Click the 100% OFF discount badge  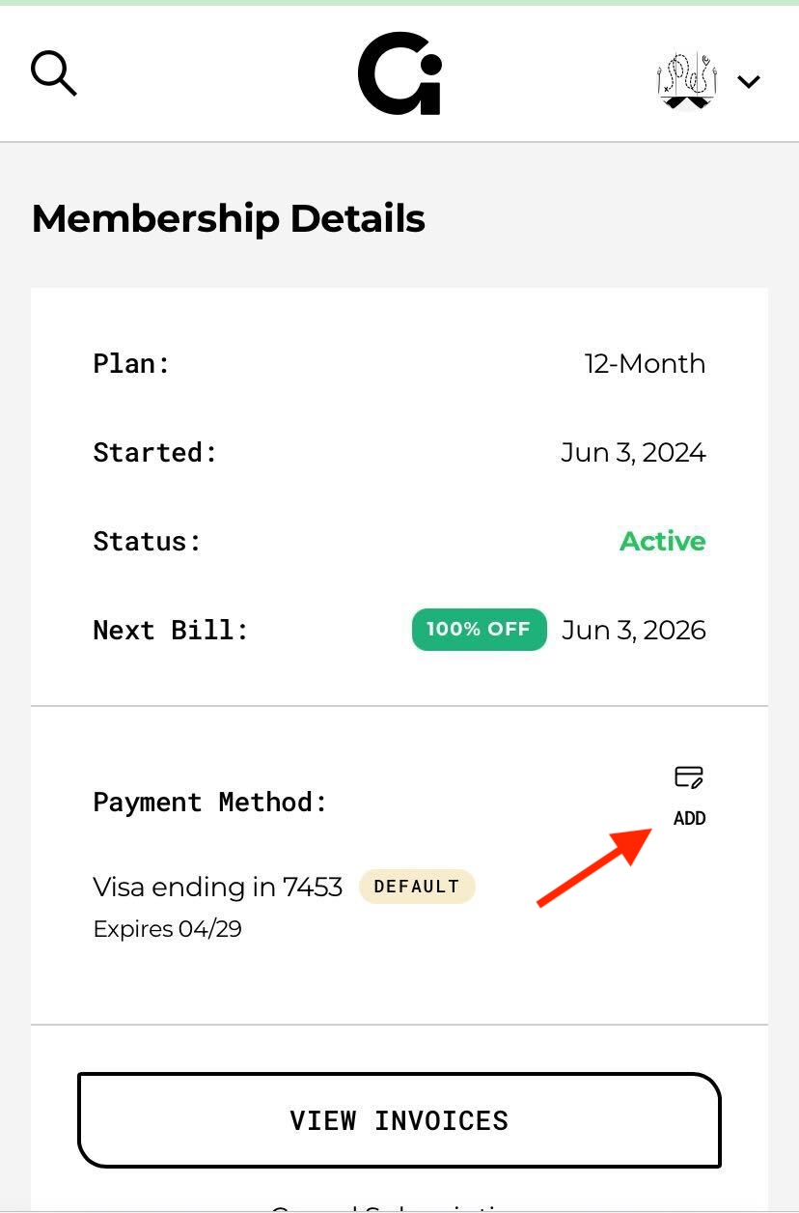click(x=479, y=630)
